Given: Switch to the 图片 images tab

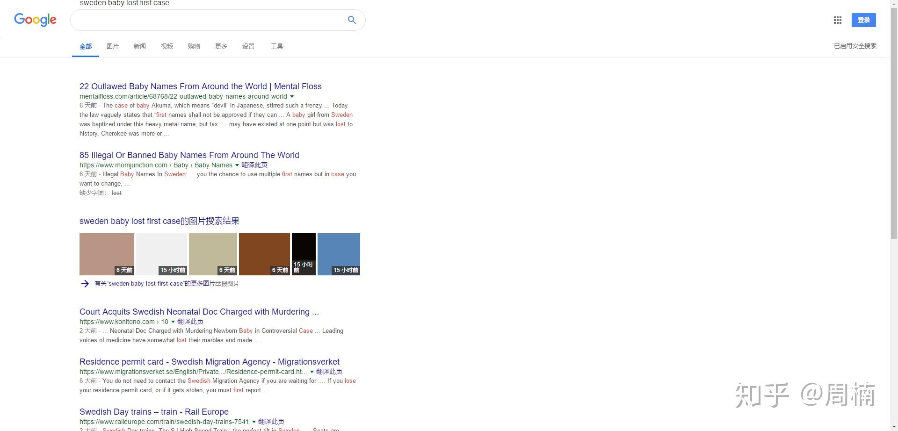Looking at the screenshot, I should tap(112, 46).
